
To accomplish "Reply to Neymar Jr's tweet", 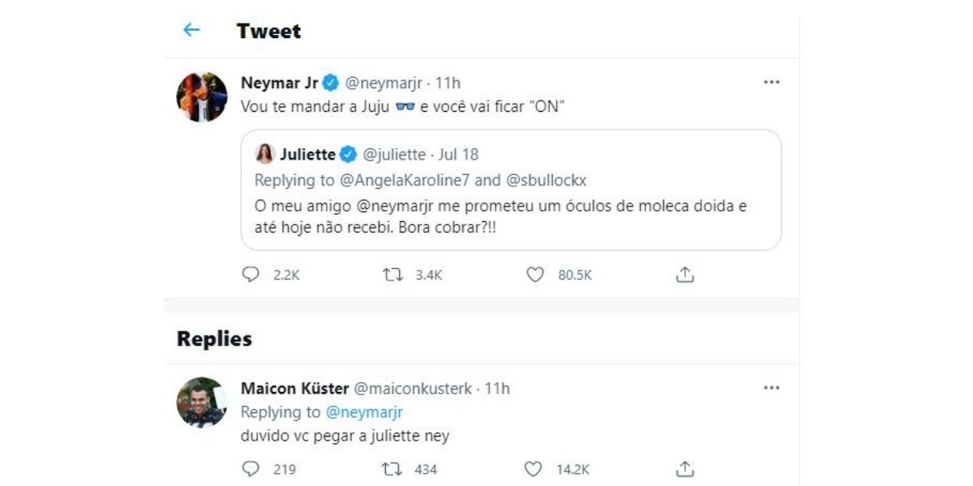I will 251,275.
